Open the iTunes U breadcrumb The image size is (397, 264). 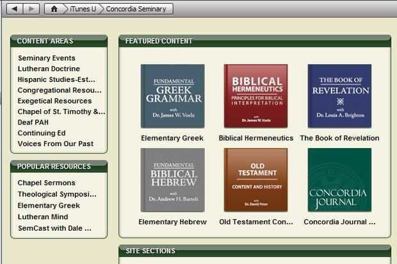tap(83, 9)
